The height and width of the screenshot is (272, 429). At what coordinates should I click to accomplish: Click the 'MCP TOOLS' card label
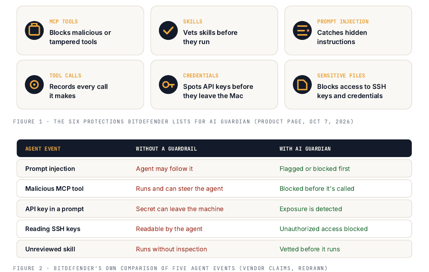[64, 21]
